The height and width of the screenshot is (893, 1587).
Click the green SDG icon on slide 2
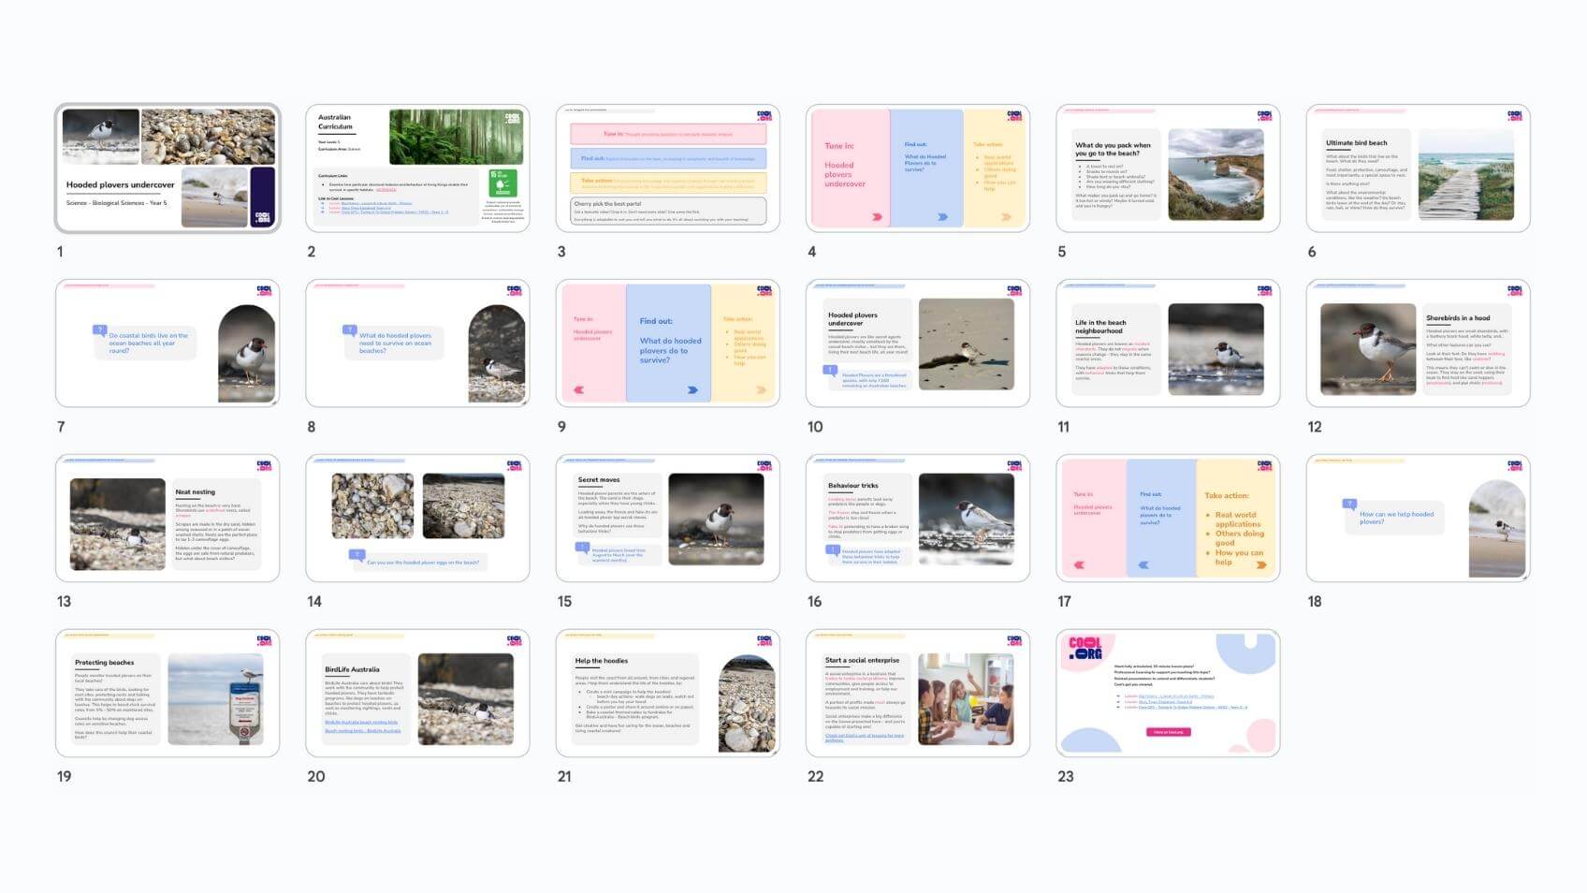pos(502,183)
